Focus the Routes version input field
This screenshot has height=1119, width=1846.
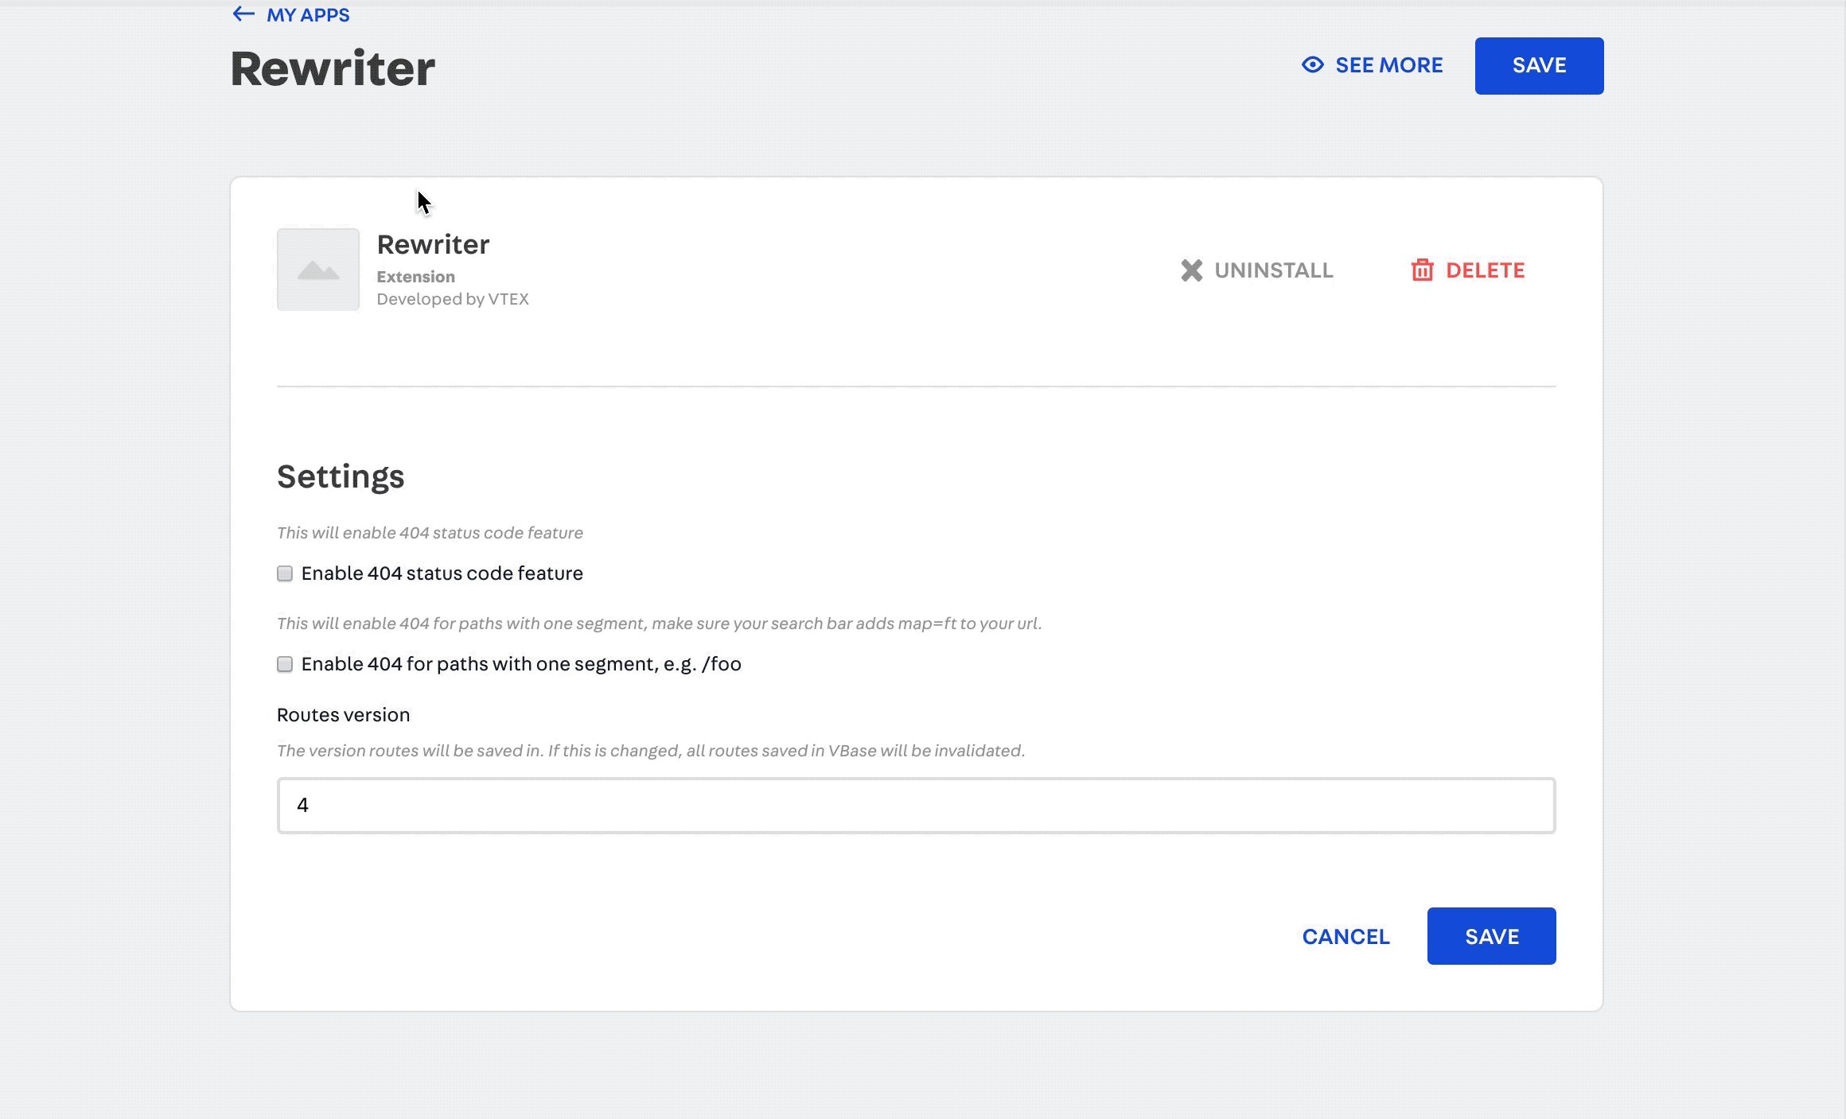coord(917,806)
